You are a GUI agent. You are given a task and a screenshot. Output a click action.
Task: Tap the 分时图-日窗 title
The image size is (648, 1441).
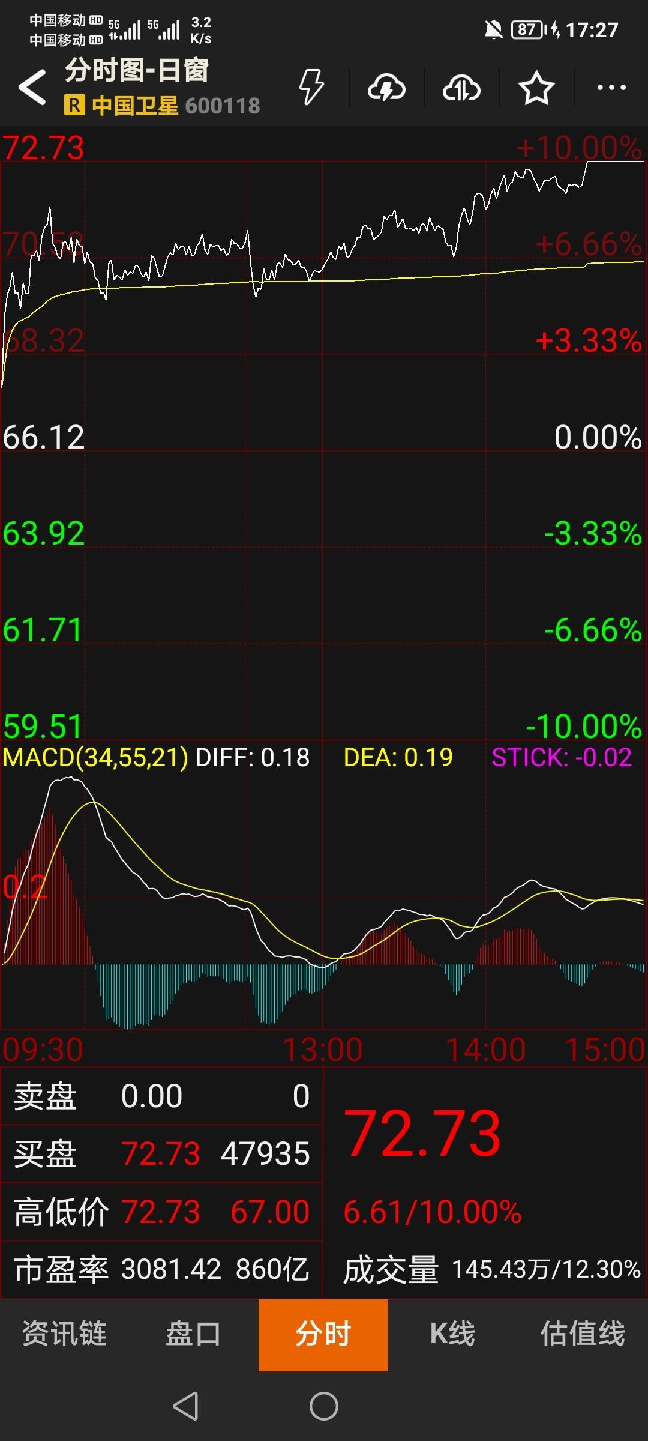coord(137,70)
